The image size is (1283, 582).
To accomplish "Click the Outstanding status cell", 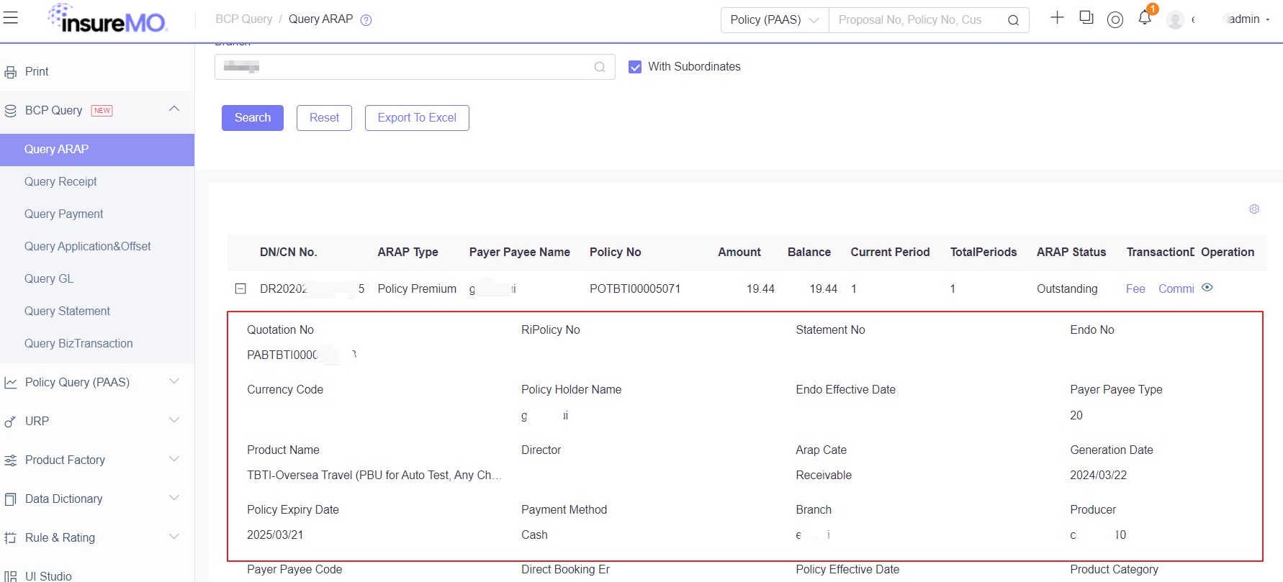I will (x=1067, y=289).
